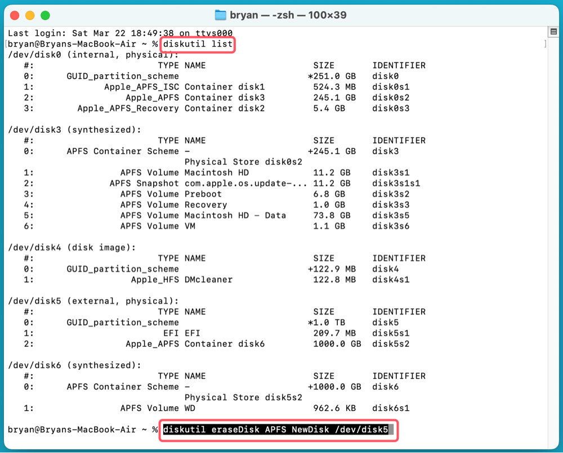Minimize the window with yellow button
The image size is (563, 453).
point(30,15)
